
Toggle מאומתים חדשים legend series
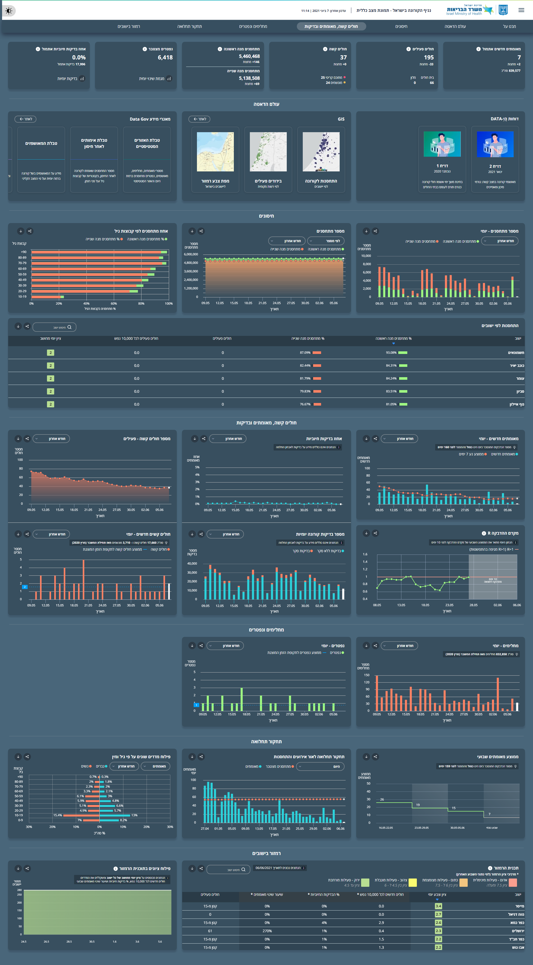point(505,454)
